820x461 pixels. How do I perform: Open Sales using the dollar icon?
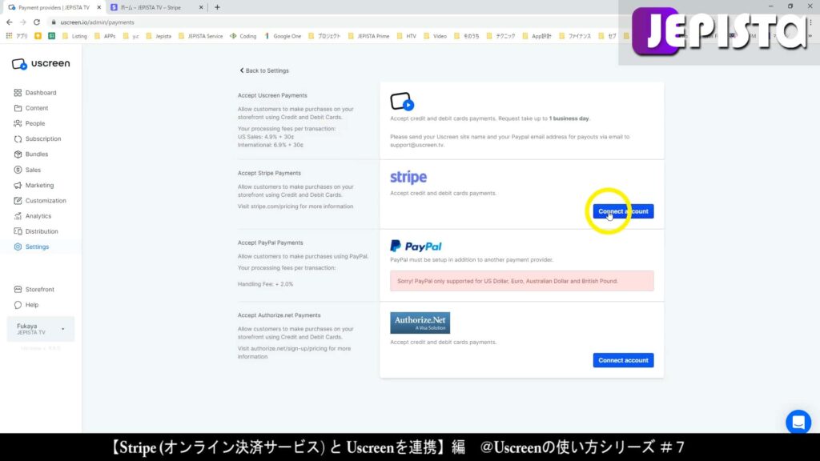[x=18, y=170]
